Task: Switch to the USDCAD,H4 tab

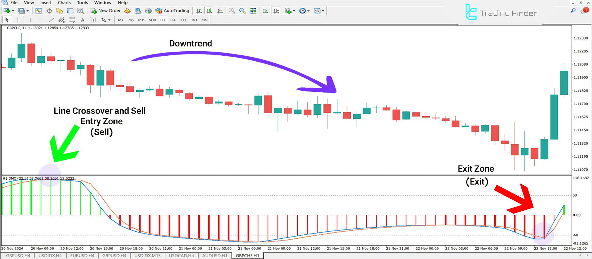Action: [x=181, y=256]
